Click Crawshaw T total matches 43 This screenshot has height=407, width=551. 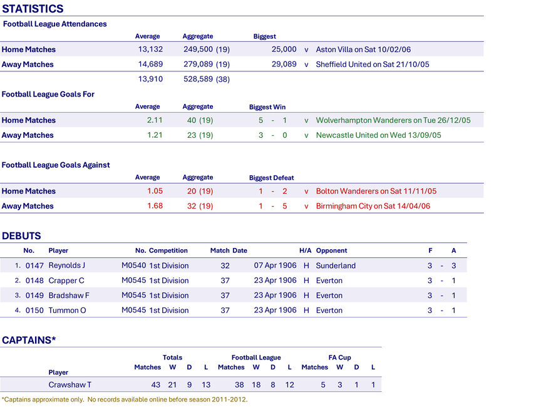point(156,385)
